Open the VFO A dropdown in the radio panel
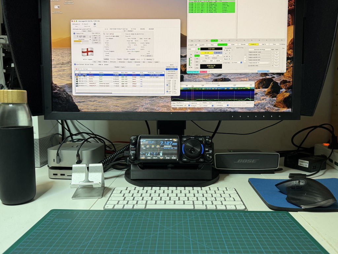 click(96, 36)
